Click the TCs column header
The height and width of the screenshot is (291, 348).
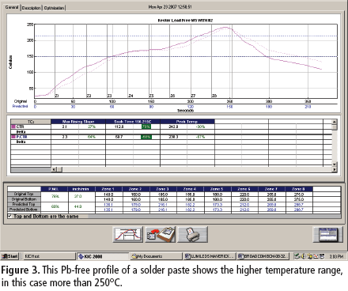click(x=31, y=122)
